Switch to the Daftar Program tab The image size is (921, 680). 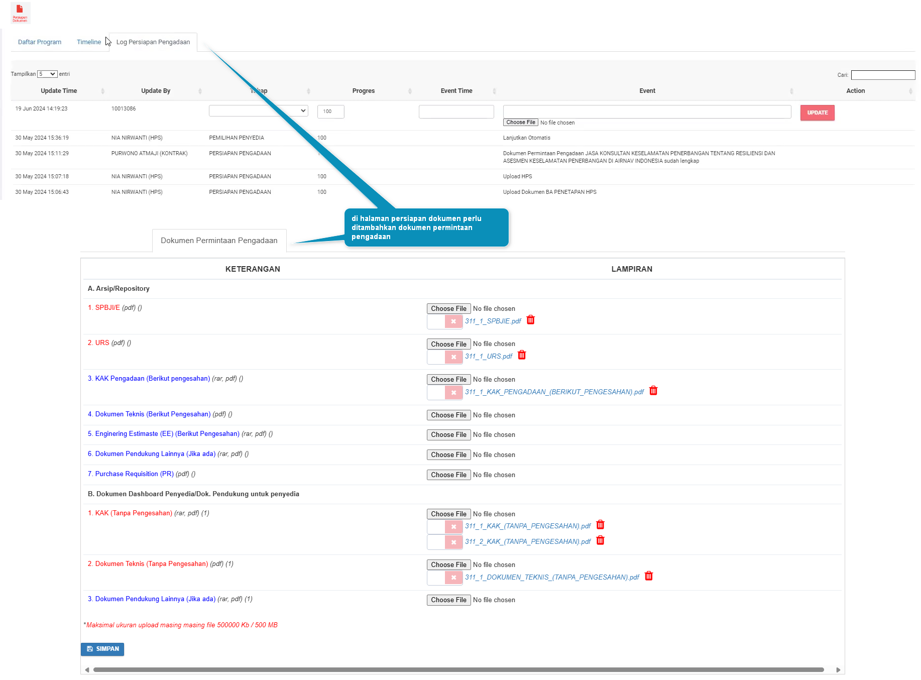[40, 42]
